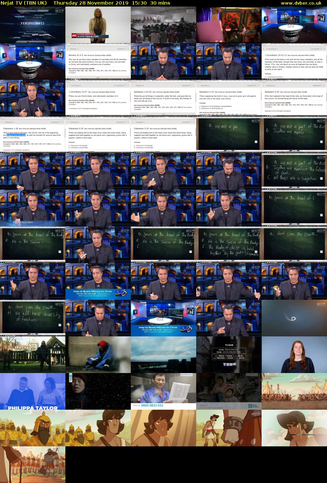Open the white swirl logo thumbnail
The height and width of the screenshot is (483, 327).
[x=294, y=318]
